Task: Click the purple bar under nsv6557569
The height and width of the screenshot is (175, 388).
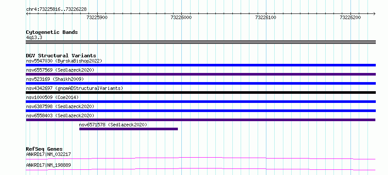Action: [x=201, y=74]
